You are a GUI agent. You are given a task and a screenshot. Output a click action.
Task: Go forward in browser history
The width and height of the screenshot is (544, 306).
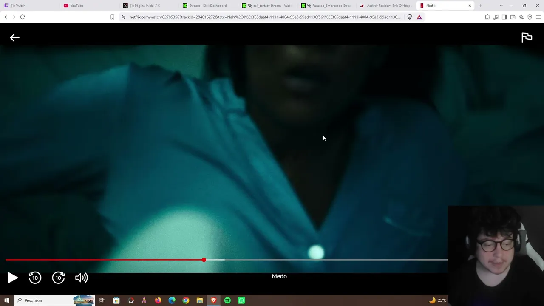(14, 17)
